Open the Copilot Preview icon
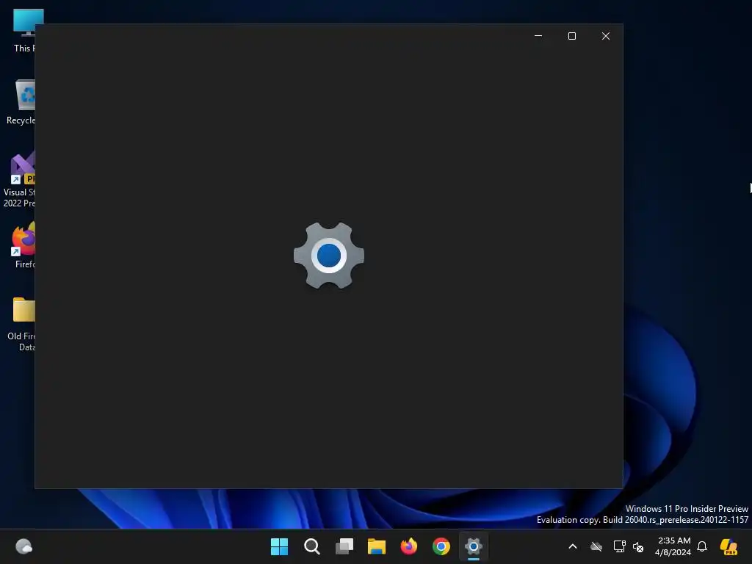This screenshot has height=564, width=752. 728,546
